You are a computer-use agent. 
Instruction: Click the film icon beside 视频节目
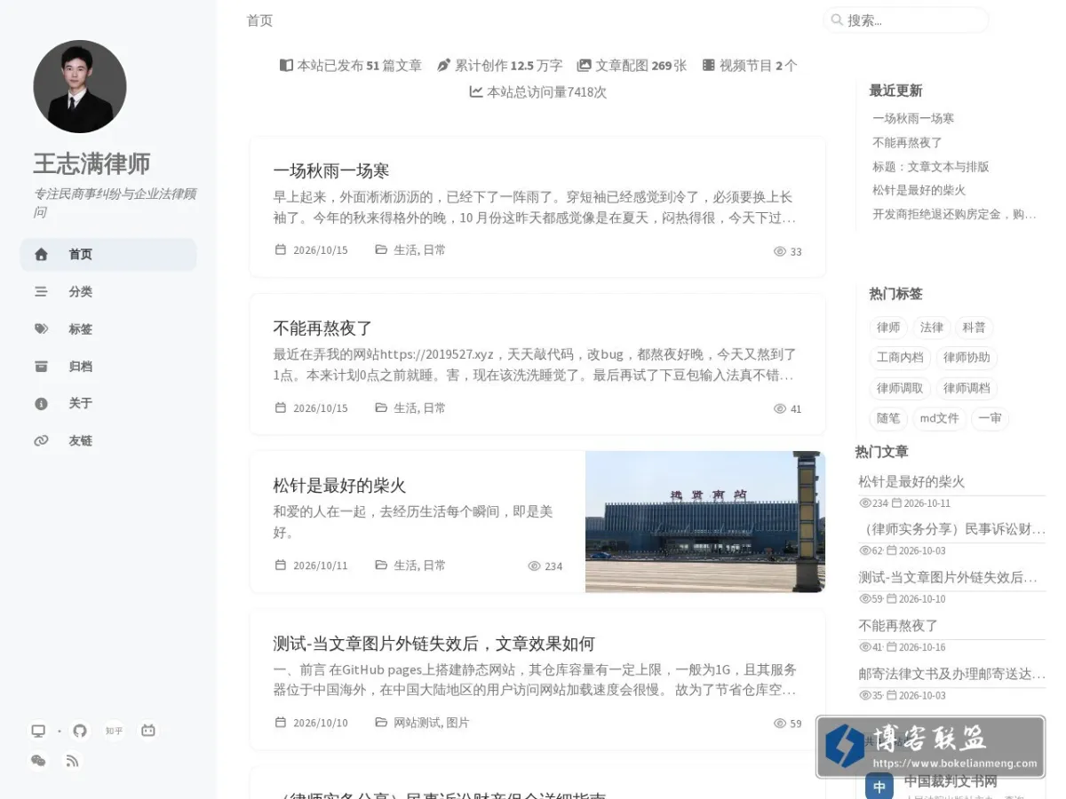[x=708, y=65]
